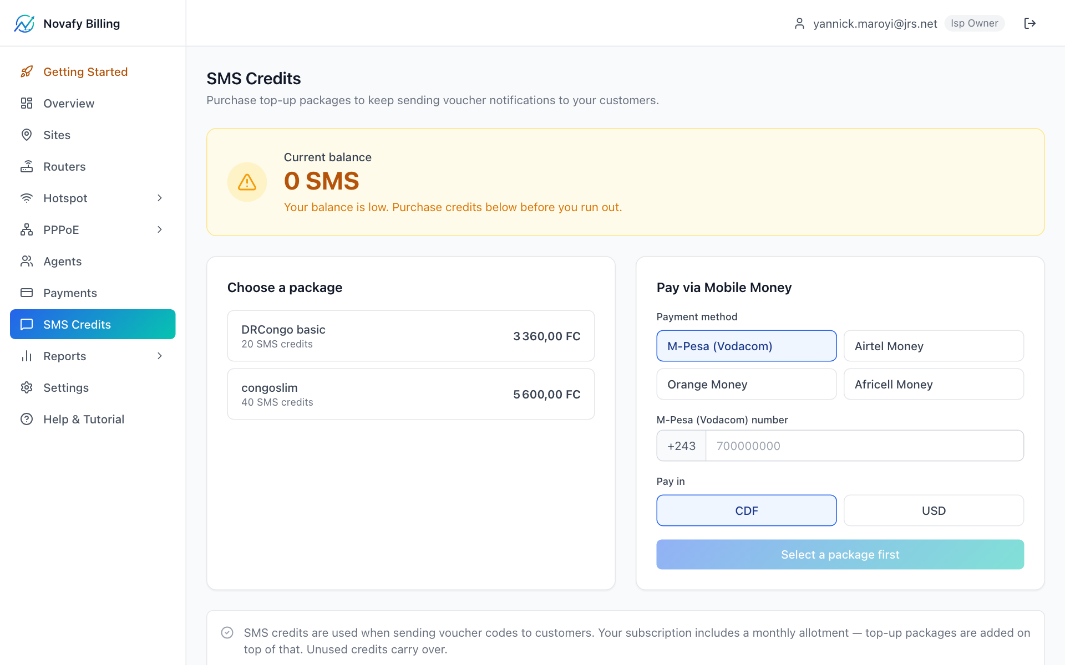Click the 20 SMS credits label
Screen dimensions: 1065x665
[x=277, y=344]
